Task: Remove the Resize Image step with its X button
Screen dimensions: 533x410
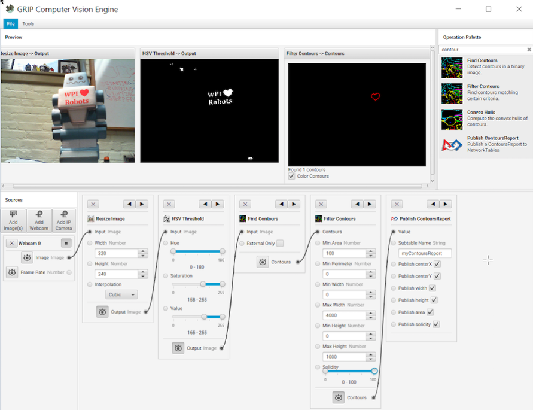Action: [x=93, y=204]
